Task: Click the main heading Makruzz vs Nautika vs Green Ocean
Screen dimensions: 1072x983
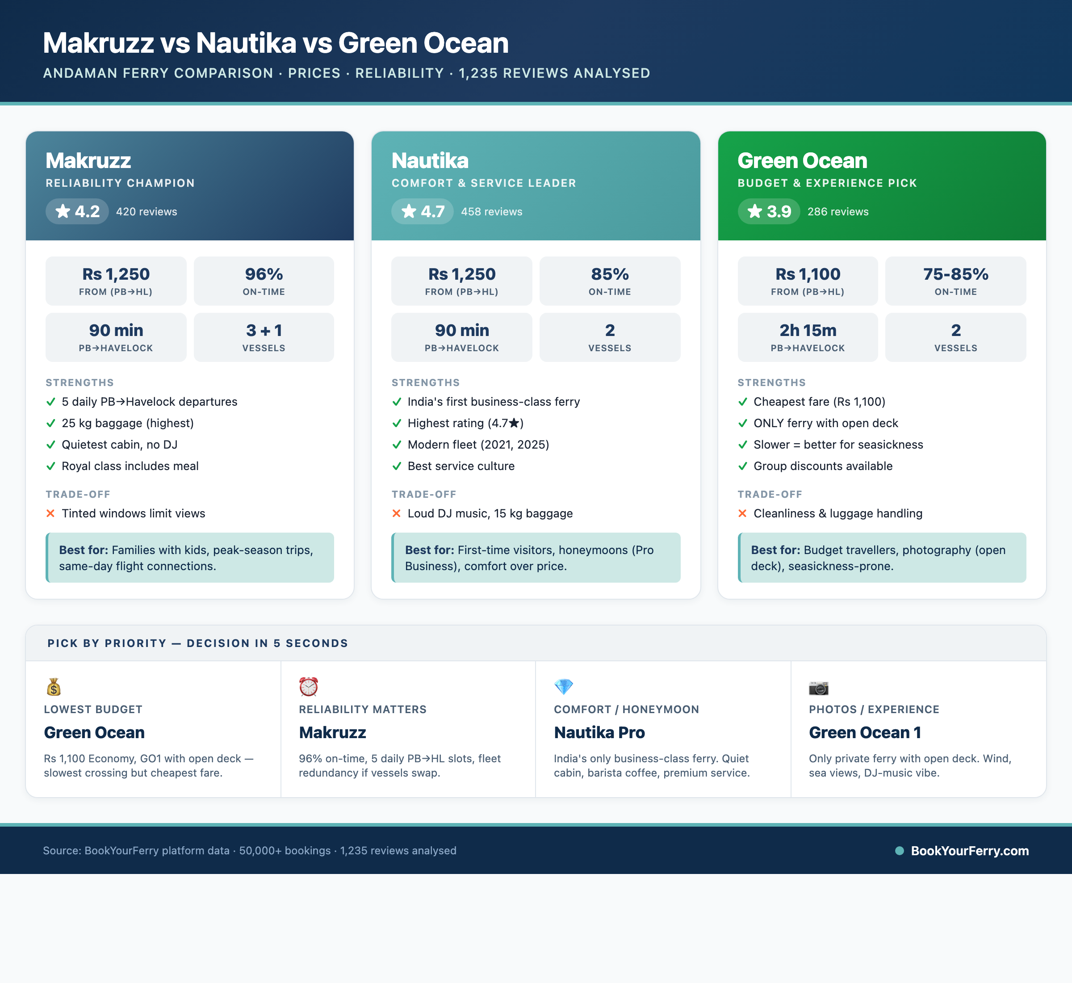Action: pyautogui.click(x=276, y=43)
